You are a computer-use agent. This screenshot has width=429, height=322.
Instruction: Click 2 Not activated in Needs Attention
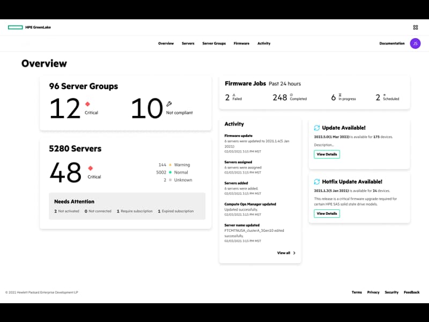[x=66, y=211]
